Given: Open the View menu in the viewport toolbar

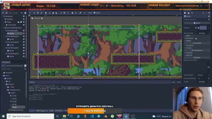Looking at the screenshot, I should pyautogui.click(x=90, y=13).
